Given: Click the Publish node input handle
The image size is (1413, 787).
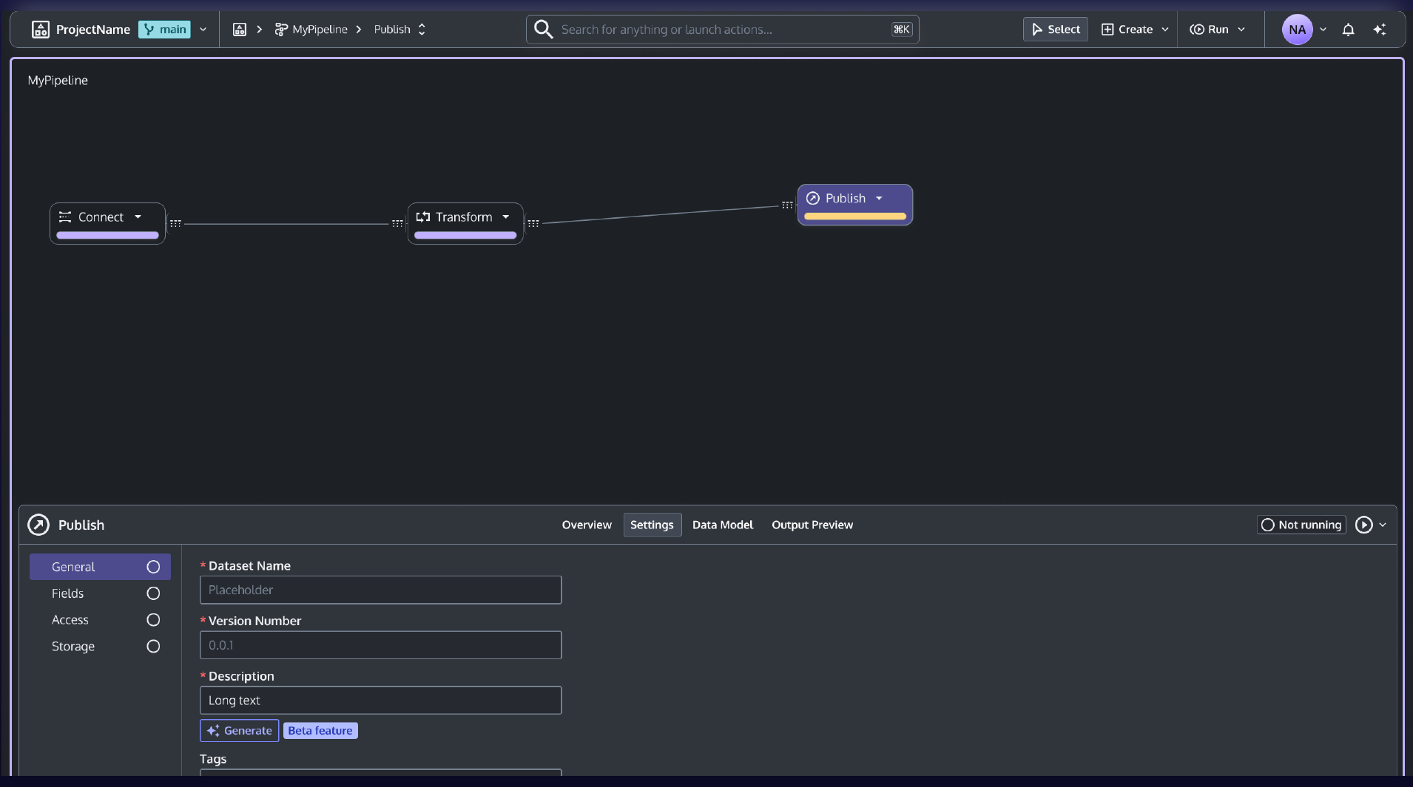Looking at the screenshot, I should [x=787, y=205].
